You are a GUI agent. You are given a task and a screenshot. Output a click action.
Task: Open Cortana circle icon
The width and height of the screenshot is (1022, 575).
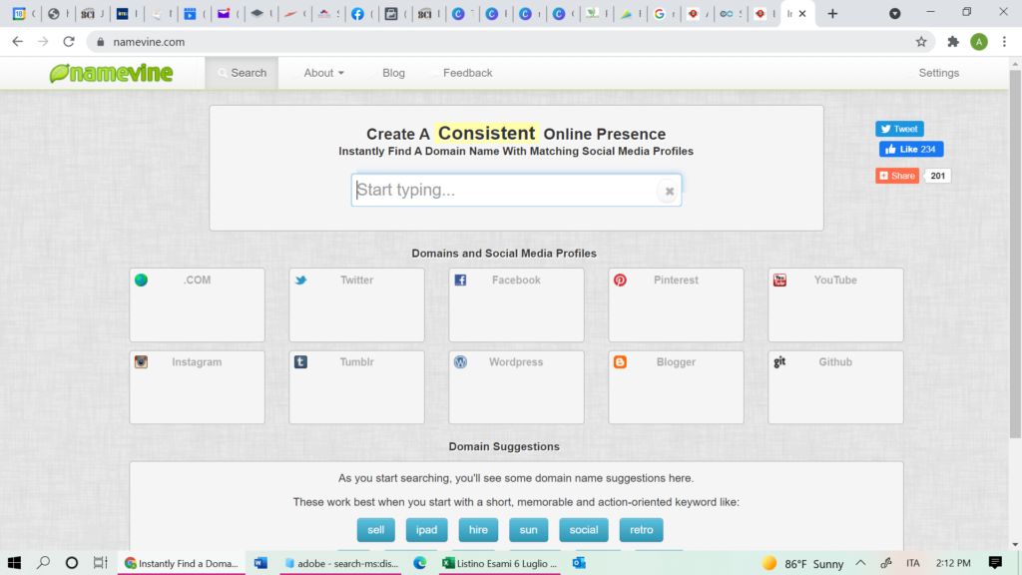[72, 563]
